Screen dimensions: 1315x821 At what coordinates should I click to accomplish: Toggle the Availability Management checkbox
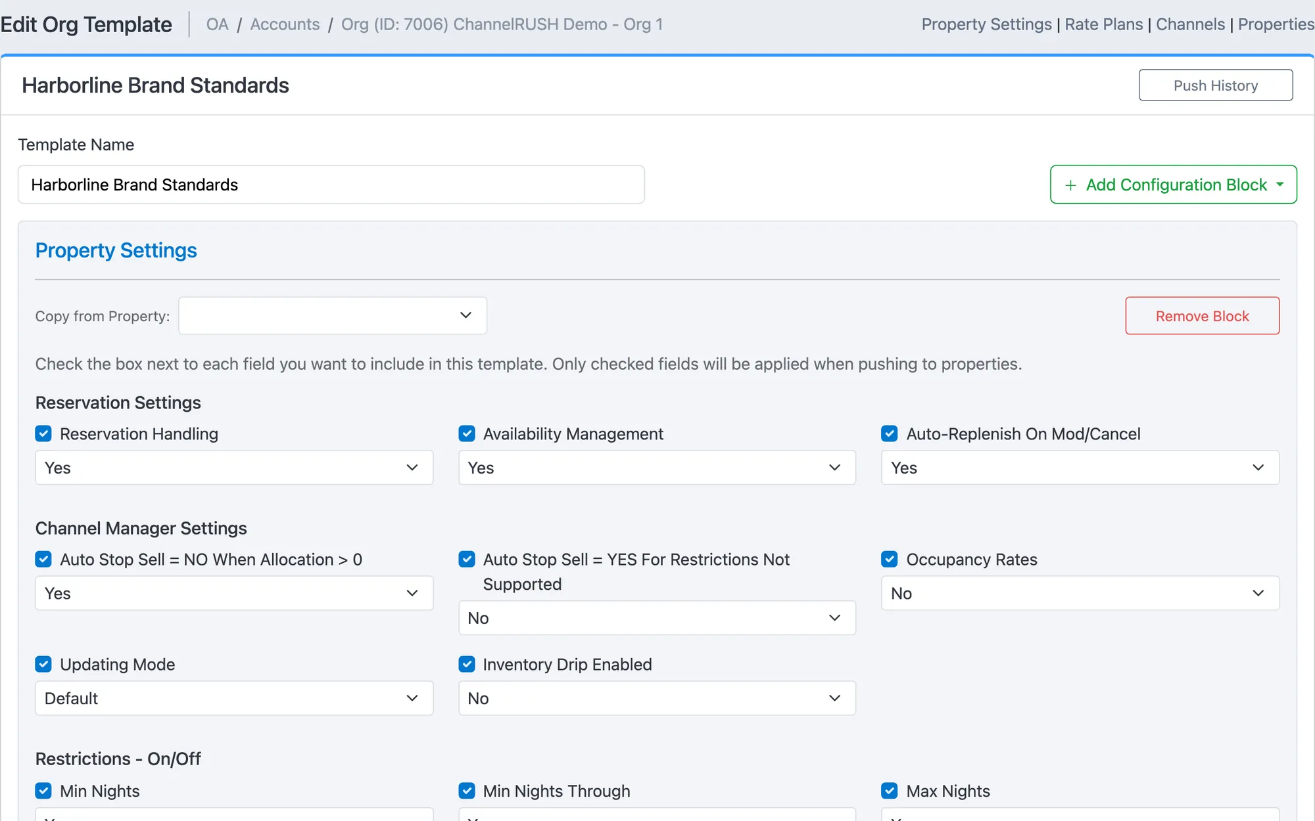tap(467, 433)
